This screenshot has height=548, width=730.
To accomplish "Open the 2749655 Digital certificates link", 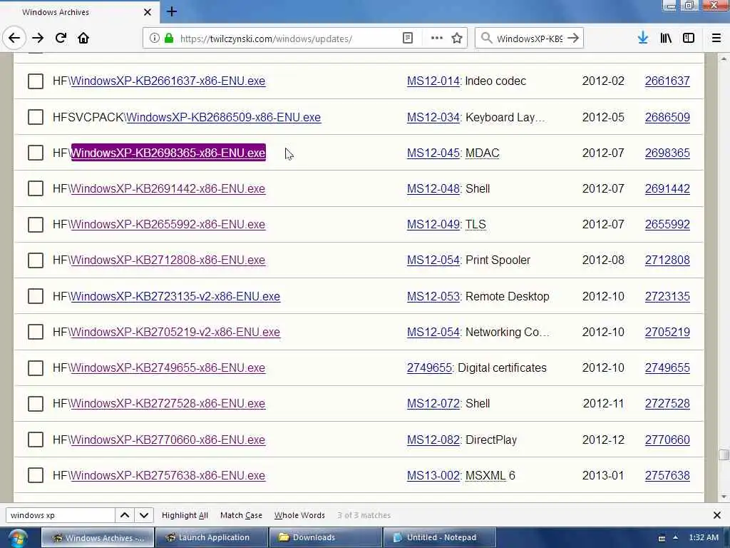I will click(x=429, y=368).
